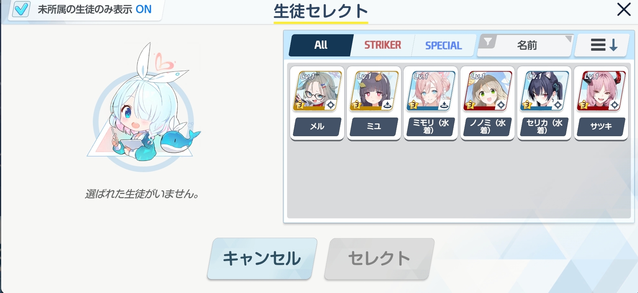The width and height of the screenshot is (638, 293).
Task: Click the サツキ name label
Action: [601, 127]
